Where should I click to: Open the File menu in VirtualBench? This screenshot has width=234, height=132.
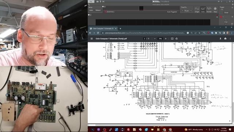pyautogui.click(x=91, y=1)
